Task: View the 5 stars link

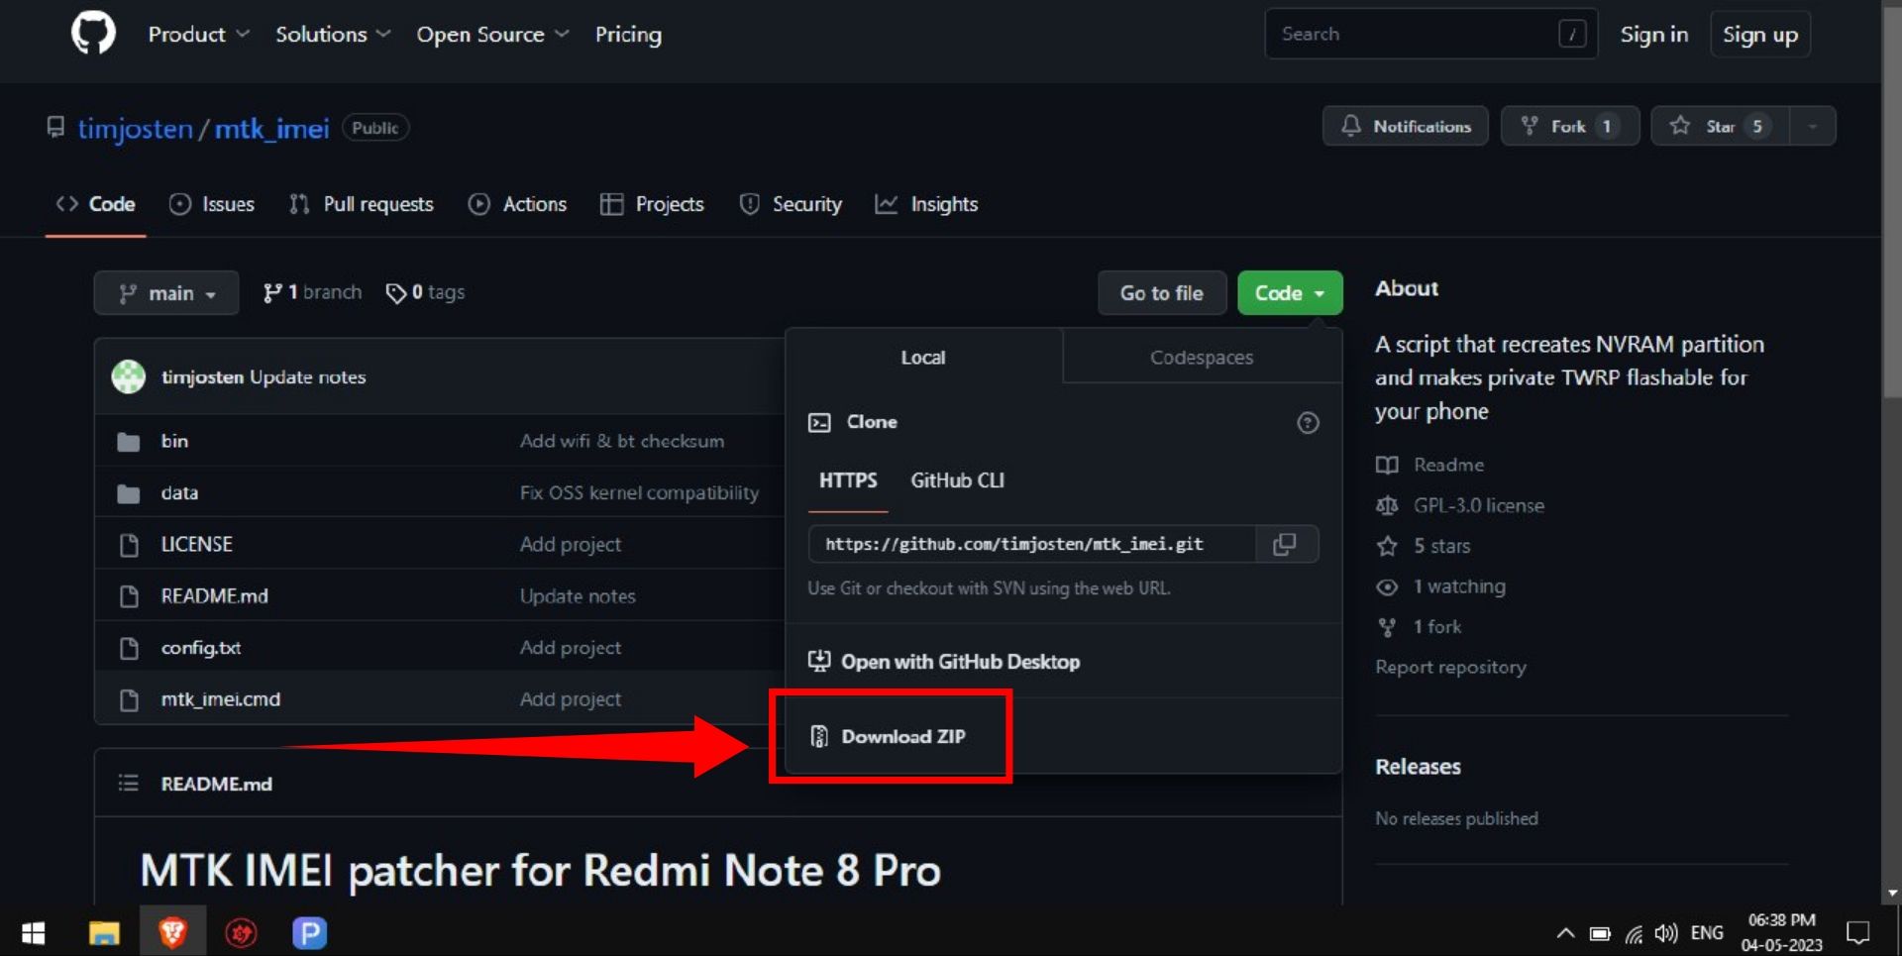Action: click(1424, 547)
